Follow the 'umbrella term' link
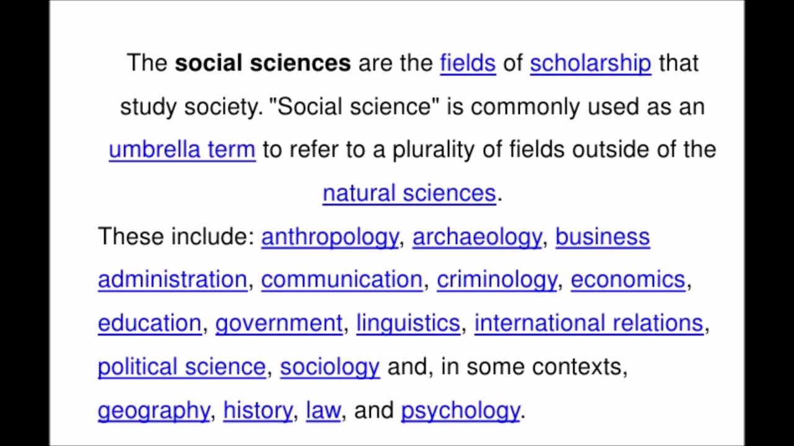 [x=182, y=150]
